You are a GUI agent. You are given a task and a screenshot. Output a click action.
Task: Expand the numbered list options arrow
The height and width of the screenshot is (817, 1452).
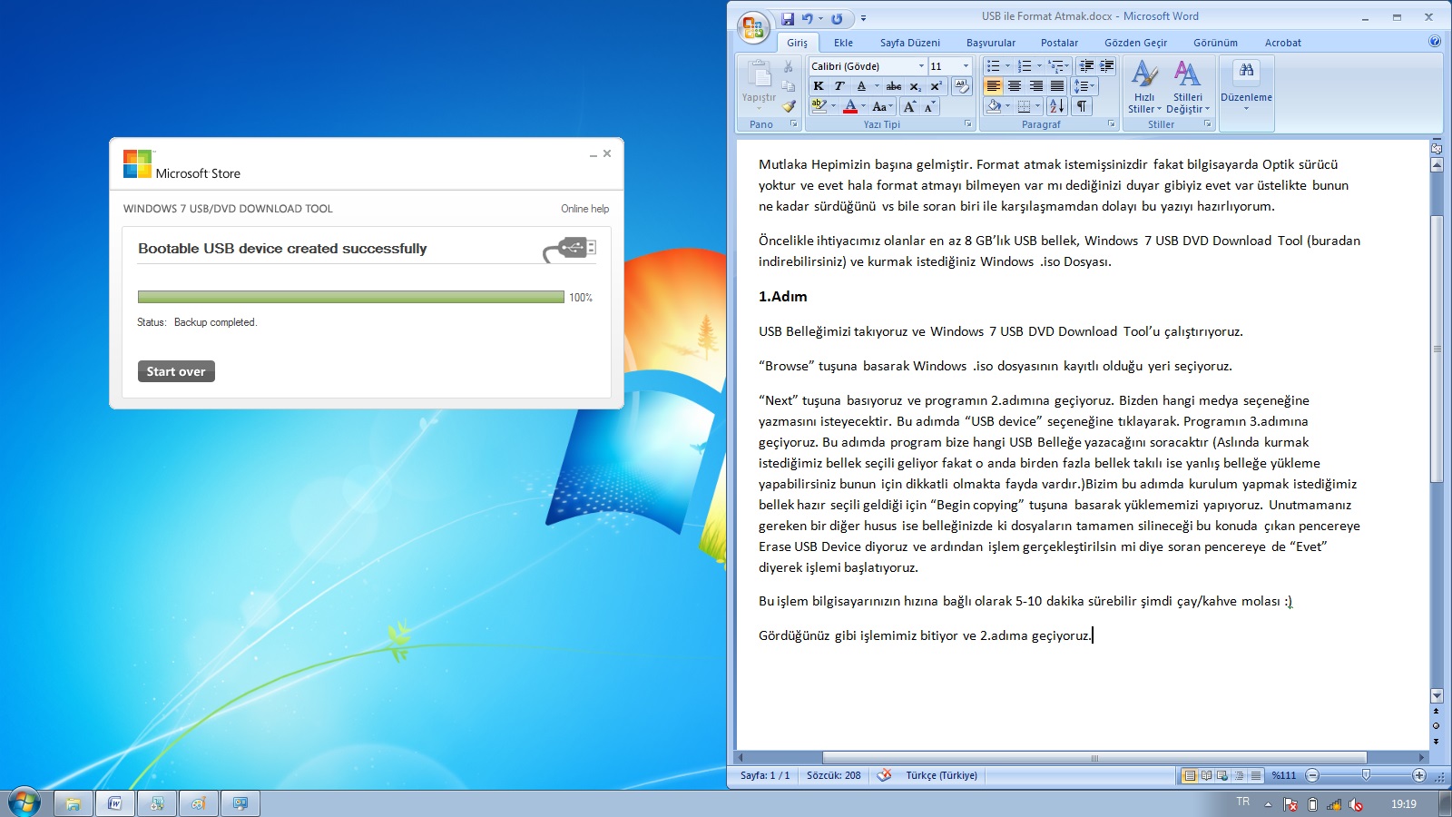(x=1039, y=66)
